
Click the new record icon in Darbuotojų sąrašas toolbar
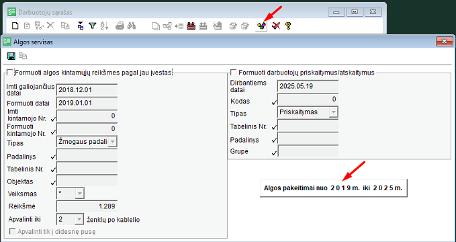tap(15, 26)
